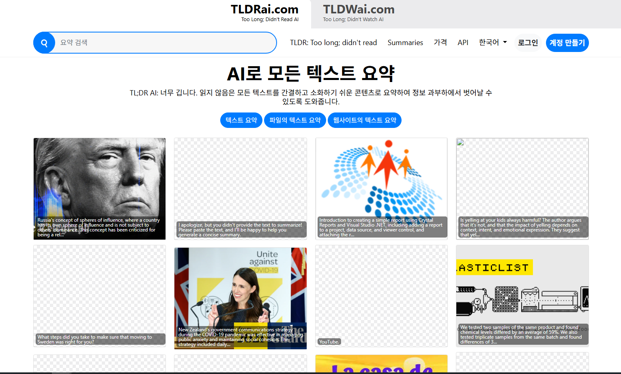Click the 'Too Long; Didn't Watch AI' subtitle
This screenshot has width=621, height=374.
(353, 19)
